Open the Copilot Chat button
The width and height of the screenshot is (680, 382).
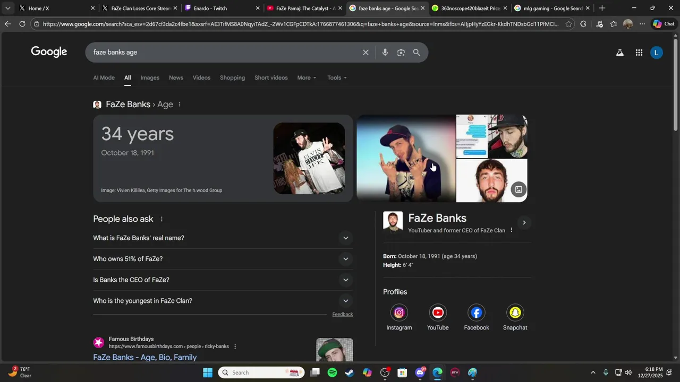tap(664, 24)
